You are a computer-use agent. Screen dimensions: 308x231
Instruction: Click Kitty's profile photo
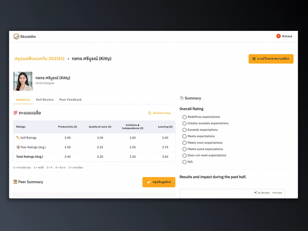tap(23, 81)
